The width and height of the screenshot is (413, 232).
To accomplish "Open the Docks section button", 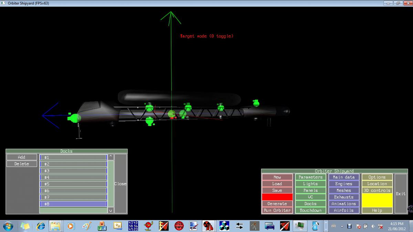I will coord(310,204).
